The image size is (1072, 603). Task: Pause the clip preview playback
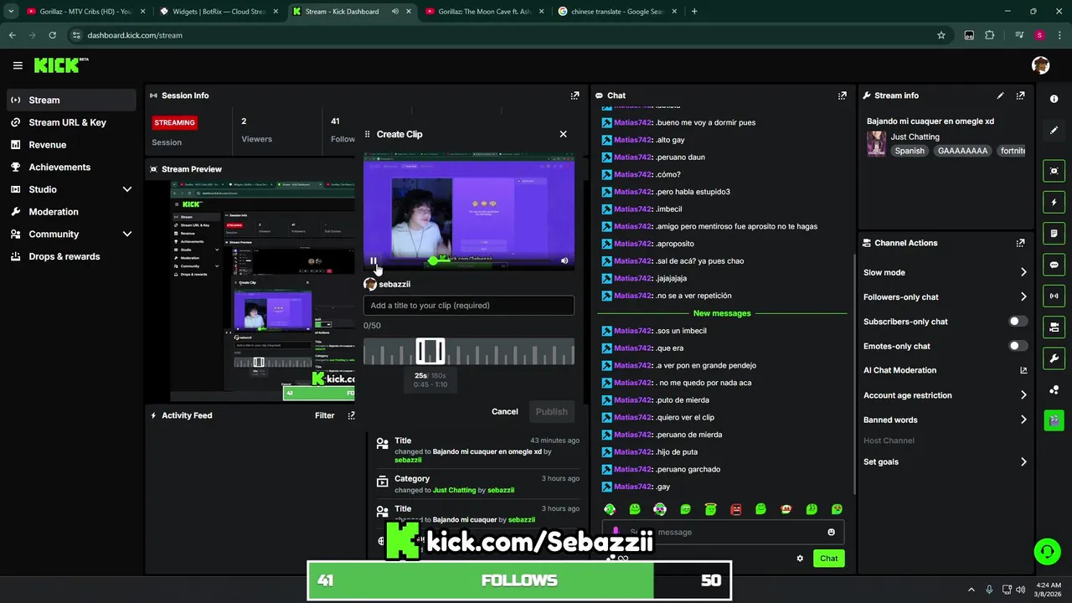pyautogui.click(x=374, y=261)
